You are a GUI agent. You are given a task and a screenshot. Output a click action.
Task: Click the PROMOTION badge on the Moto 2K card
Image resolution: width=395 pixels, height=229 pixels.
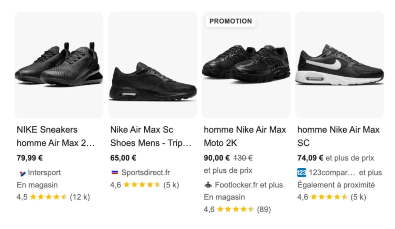(230, 22)
